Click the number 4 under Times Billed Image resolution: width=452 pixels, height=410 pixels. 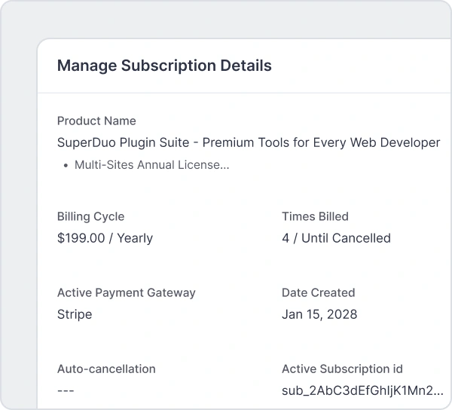click(286, 238)
